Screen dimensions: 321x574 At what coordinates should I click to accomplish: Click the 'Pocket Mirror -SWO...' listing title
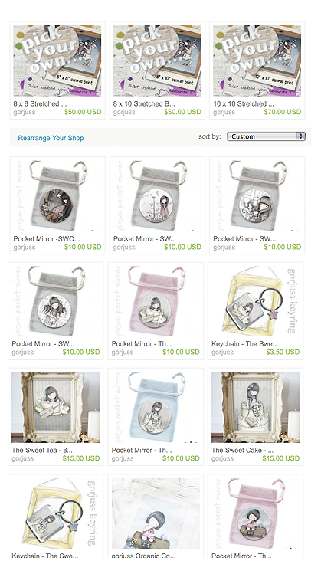click(x=47, y=238)
